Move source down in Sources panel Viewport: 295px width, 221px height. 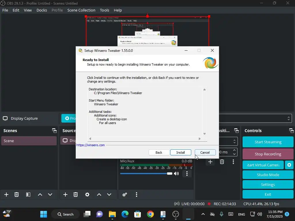(109, 195)
